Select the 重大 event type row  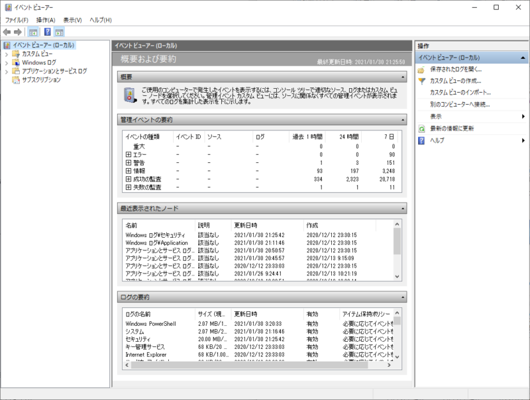pos(261,146)
